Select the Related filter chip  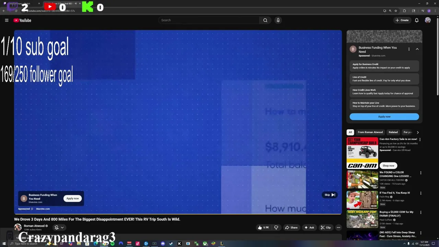pyautogui.click(x=393, y=132)
